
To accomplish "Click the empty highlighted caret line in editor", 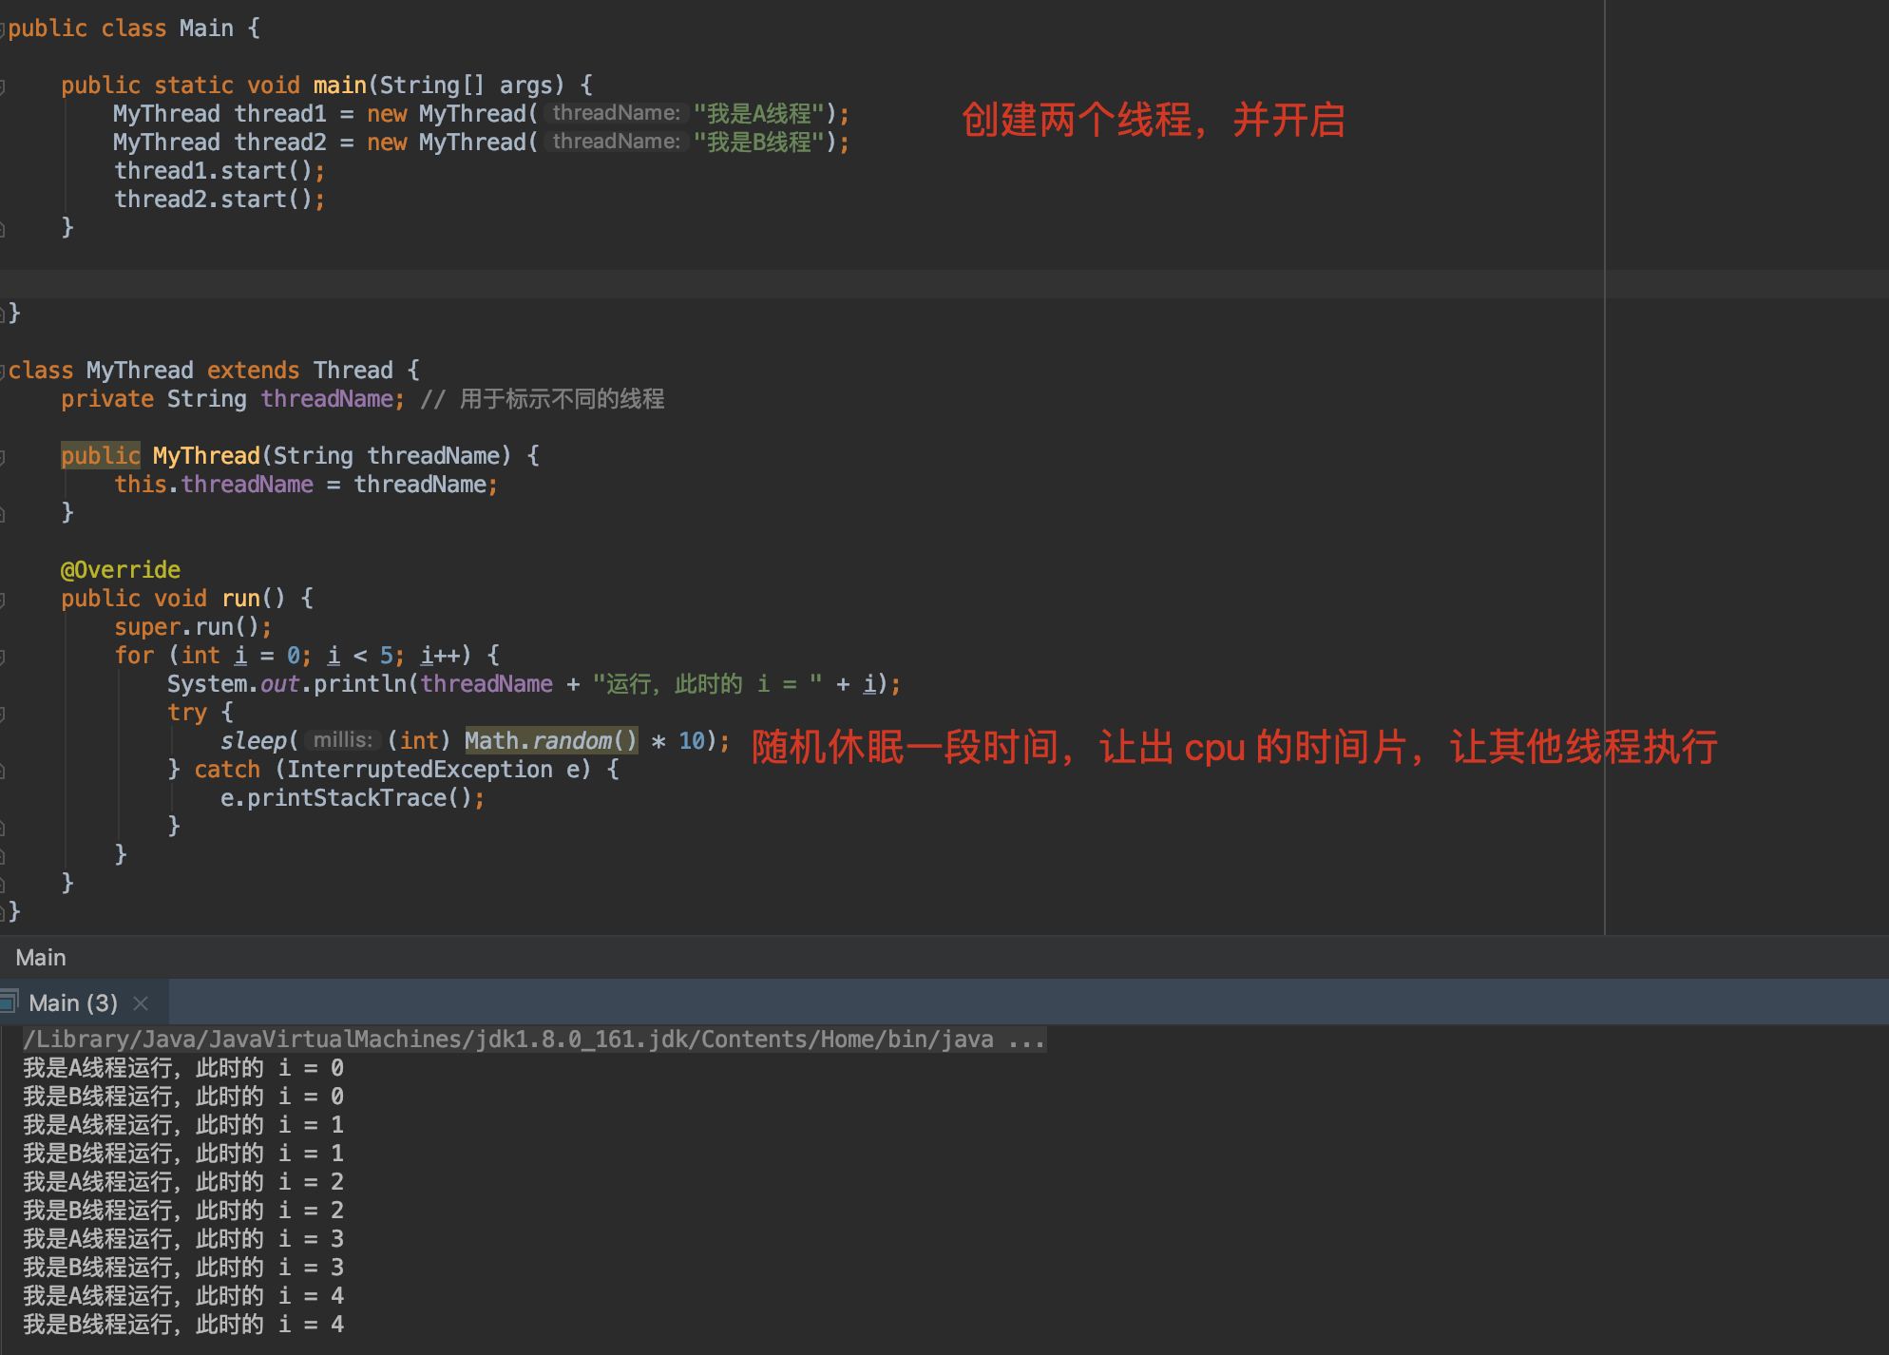I will click(760, 284).
